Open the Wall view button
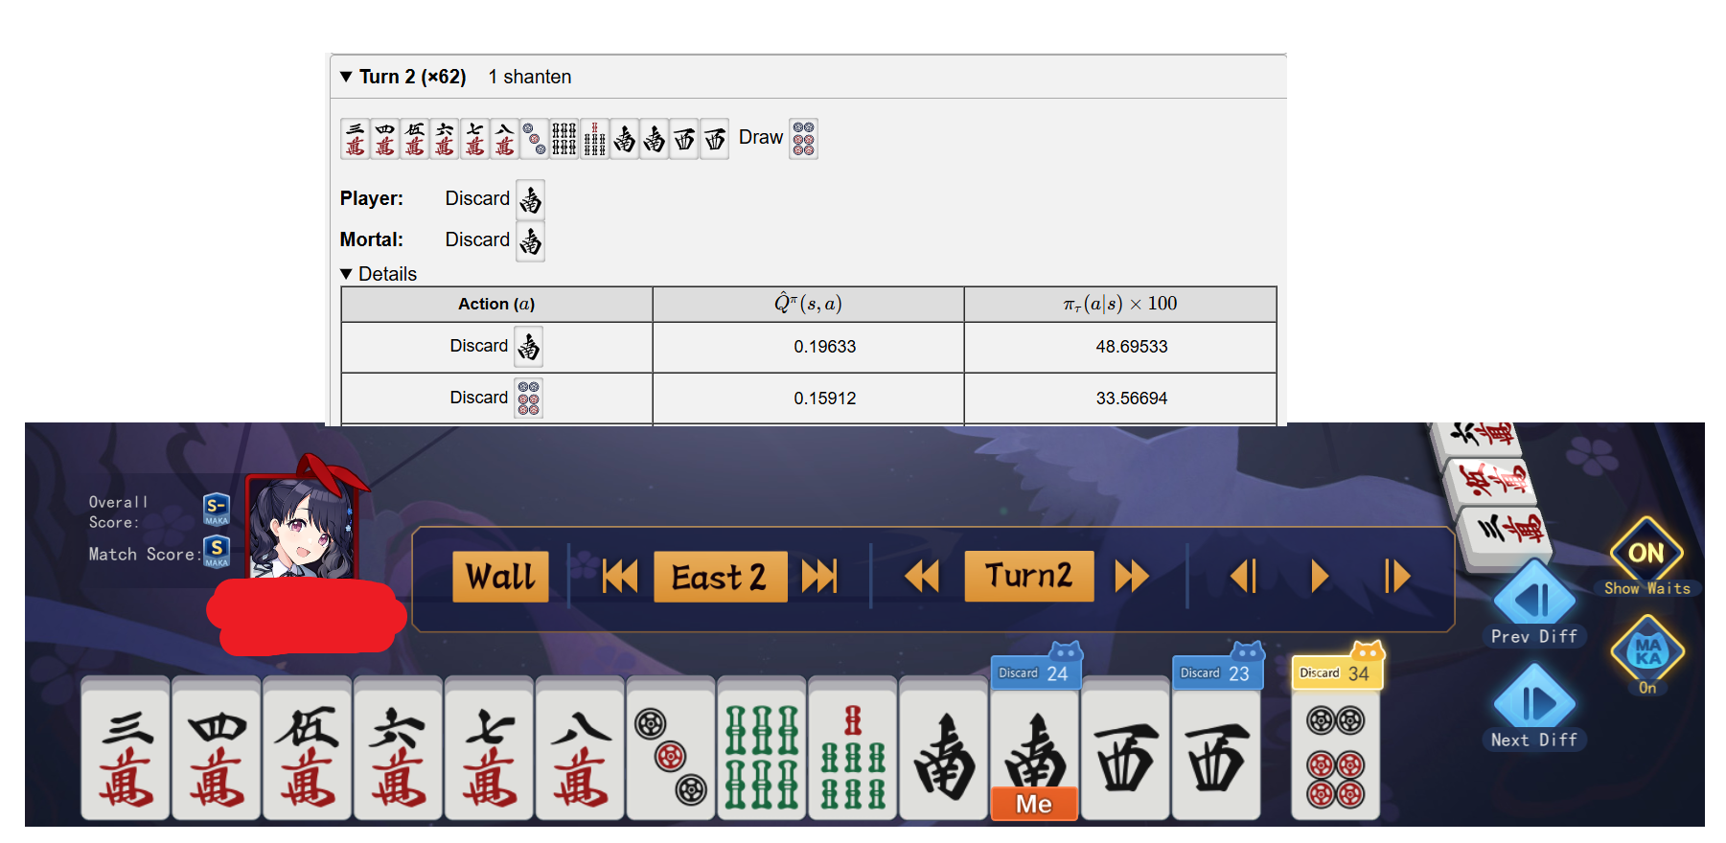Viewport: 1726px width, 843px height. [x=500, y=577]
